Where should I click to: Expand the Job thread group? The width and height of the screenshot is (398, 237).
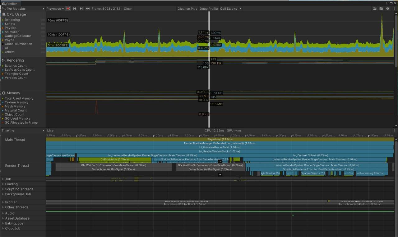point(3,179)
